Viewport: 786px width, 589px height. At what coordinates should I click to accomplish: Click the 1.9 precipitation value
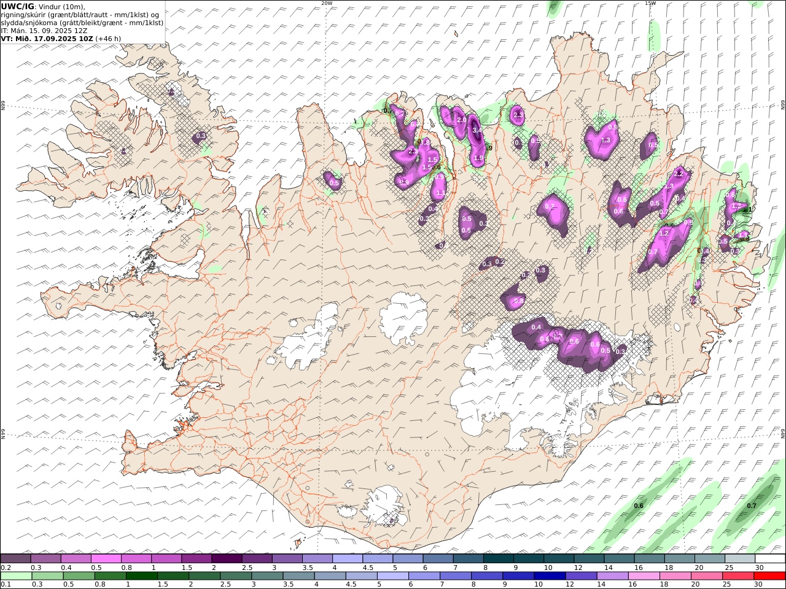479,158
